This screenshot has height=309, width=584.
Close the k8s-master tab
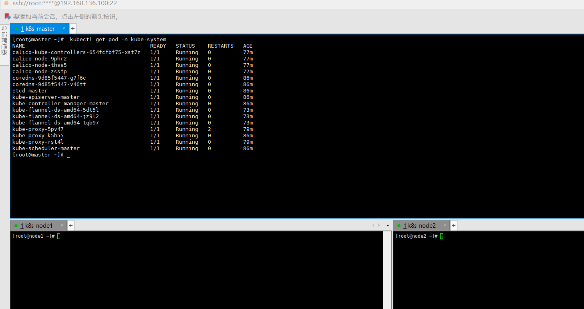[64, 28]
